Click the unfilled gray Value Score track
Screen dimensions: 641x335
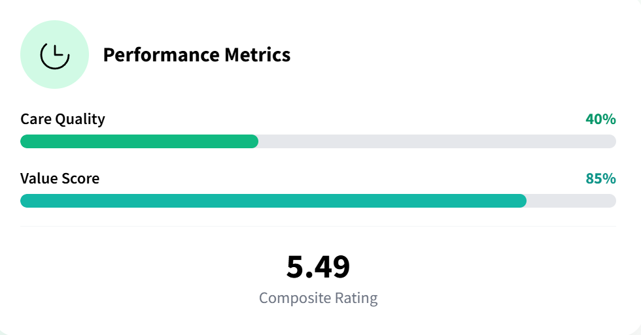click(571, 200)
